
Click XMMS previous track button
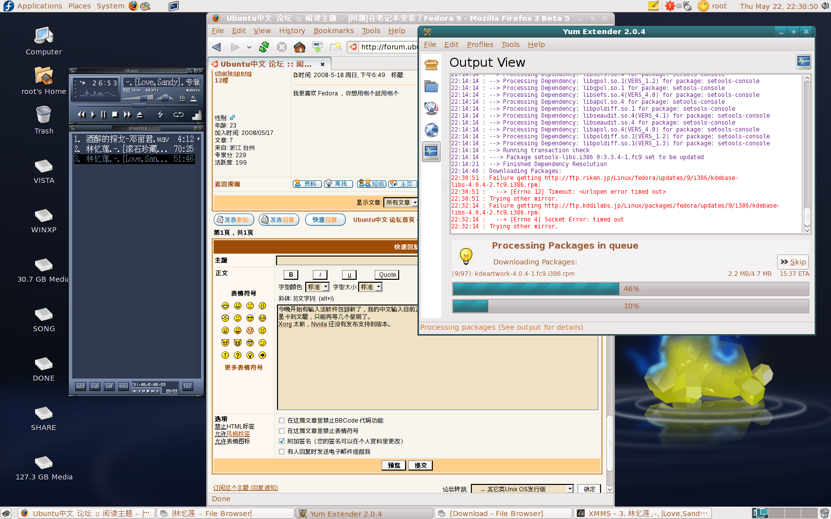(81, 115)
